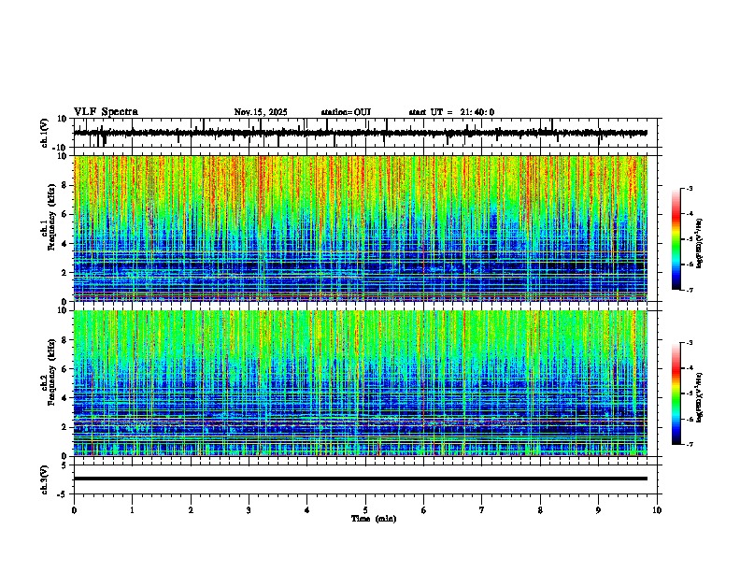Screen dimensions: 740x572
Task: Click the "6" kHz tick on ch.2 spectrogram axis
Action: tap(65, 368)
